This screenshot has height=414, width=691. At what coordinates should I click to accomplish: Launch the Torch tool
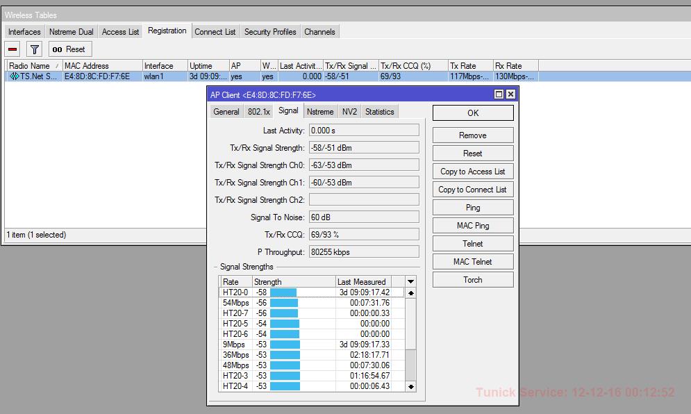coord(473,280)
